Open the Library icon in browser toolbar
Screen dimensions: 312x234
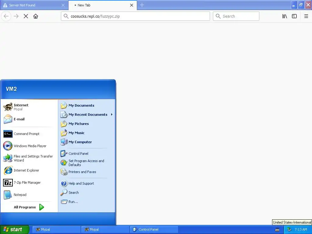(x=285, y=16)
